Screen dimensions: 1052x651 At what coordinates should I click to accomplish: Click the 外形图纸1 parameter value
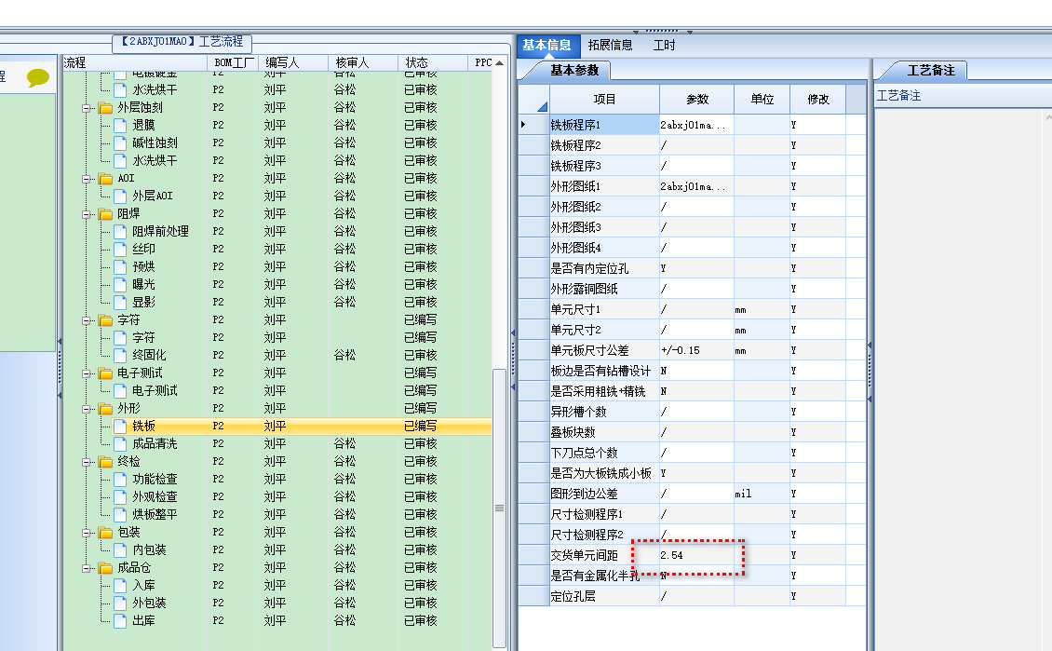(696, 186)
